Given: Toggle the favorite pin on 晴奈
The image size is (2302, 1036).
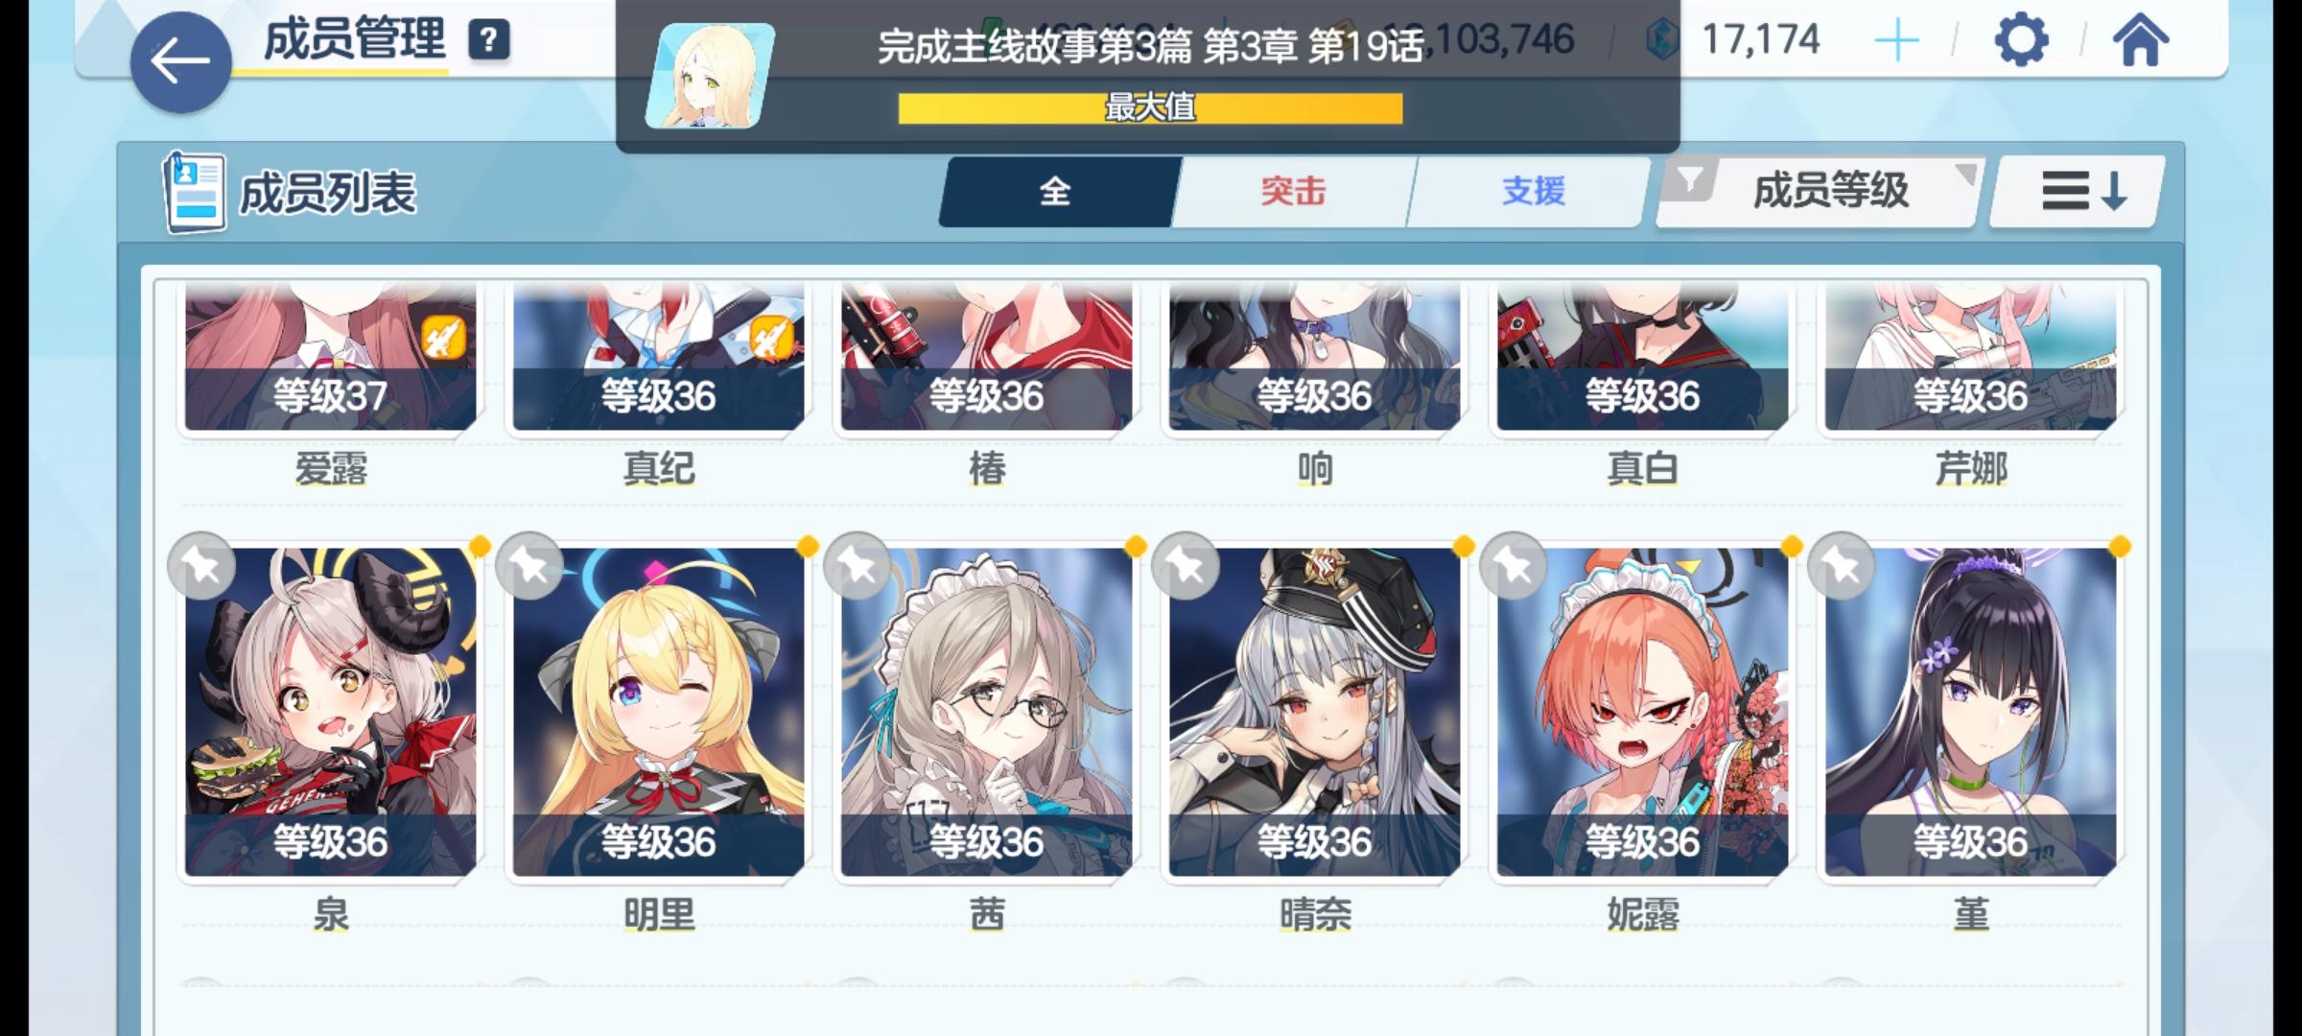Looking at the screenshot, I should pos(1186,566).
